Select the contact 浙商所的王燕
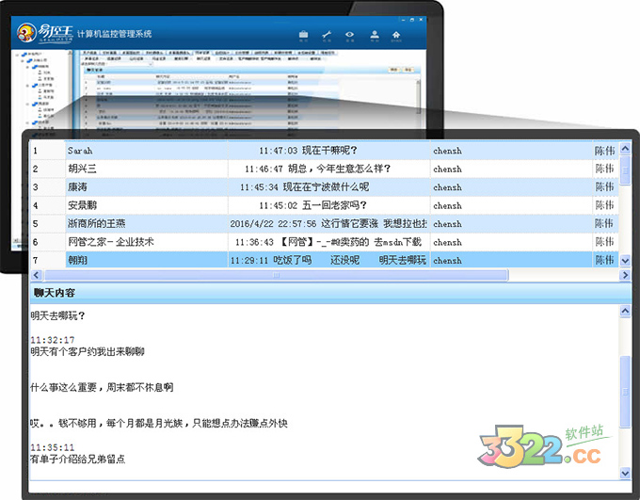This screenshot has width=640, height=500. 97,223
